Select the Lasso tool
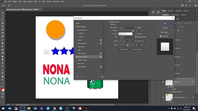 pyautogui.click(x=2, y=20)
